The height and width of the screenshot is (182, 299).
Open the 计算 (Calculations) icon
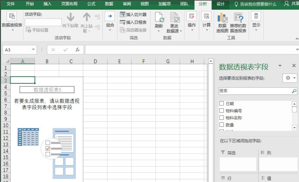click(206, 16)
